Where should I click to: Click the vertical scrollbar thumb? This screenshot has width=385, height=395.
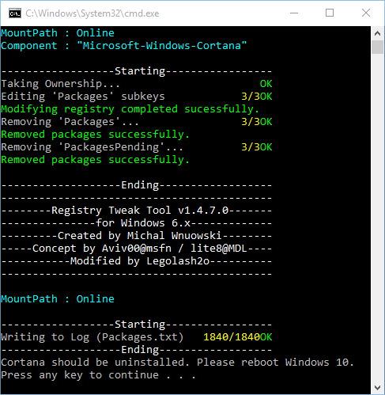click(x=377, y=47)
